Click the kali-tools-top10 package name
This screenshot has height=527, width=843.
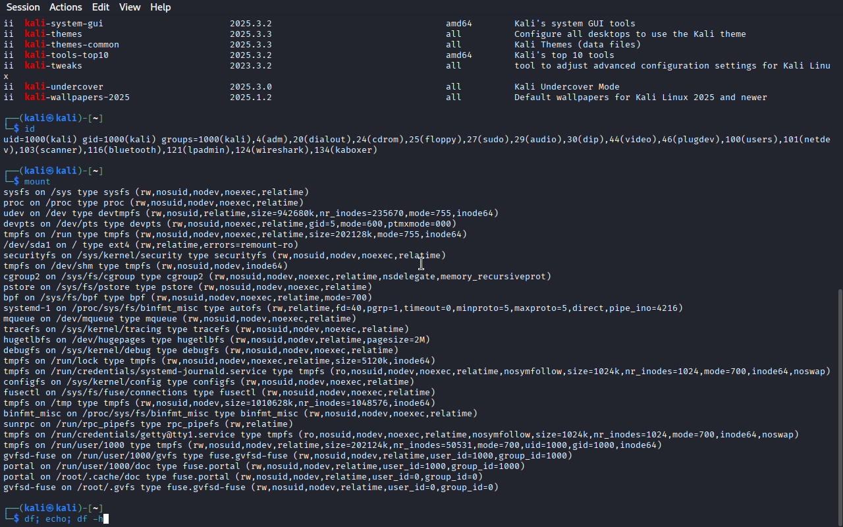point(67,55)
